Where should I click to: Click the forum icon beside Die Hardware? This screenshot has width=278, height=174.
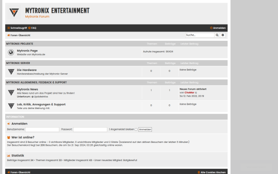(x=11, y=72)
